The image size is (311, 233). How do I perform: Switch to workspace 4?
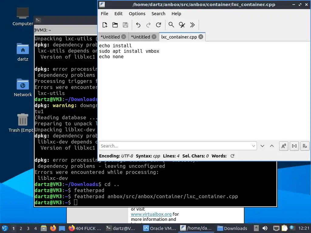click(36, 228)
